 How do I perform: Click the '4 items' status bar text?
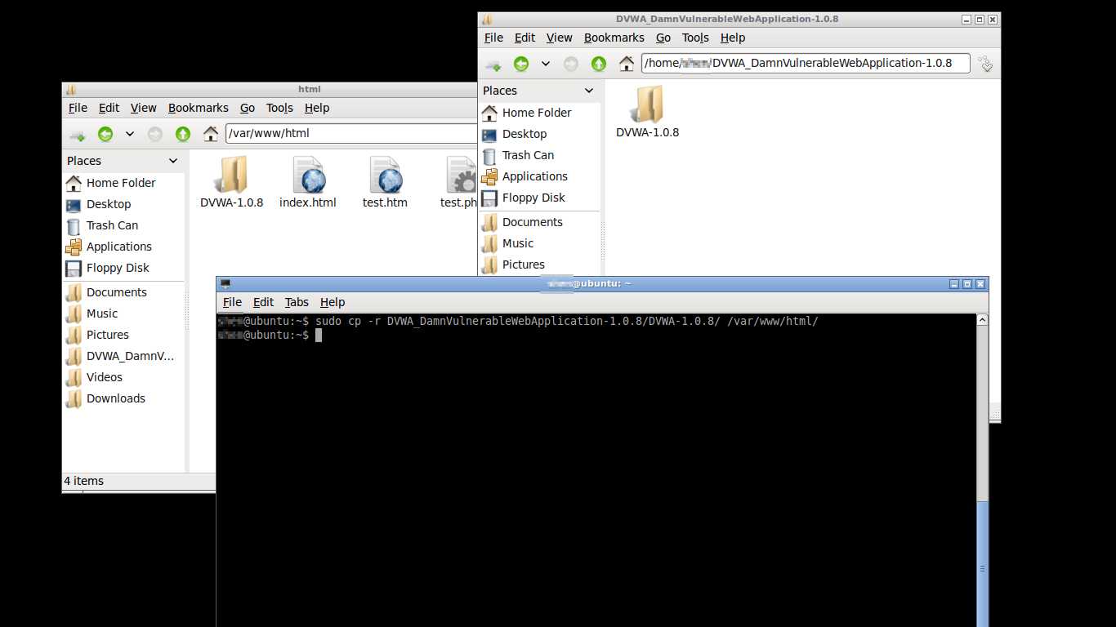84,481
